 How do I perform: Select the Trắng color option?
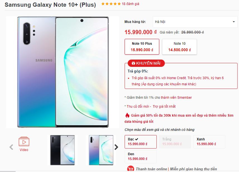[175, 142]
